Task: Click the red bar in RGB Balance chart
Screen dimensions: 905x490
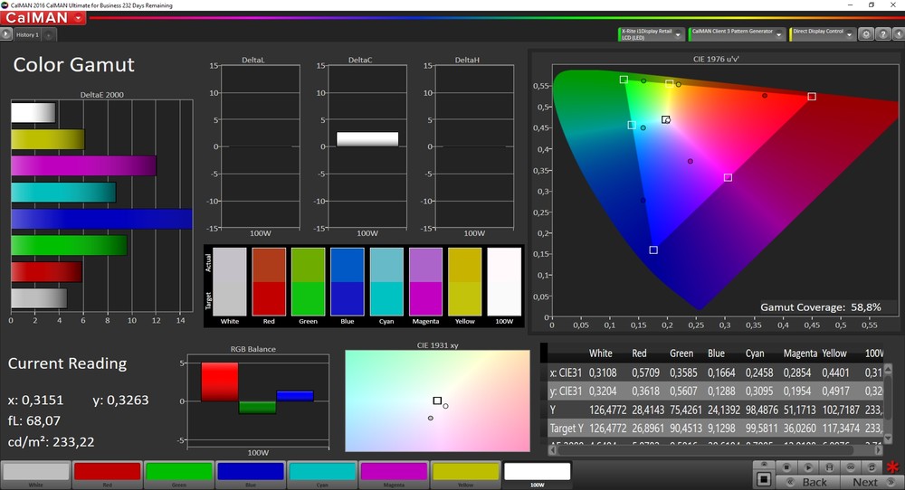Action: click(219, 382)
